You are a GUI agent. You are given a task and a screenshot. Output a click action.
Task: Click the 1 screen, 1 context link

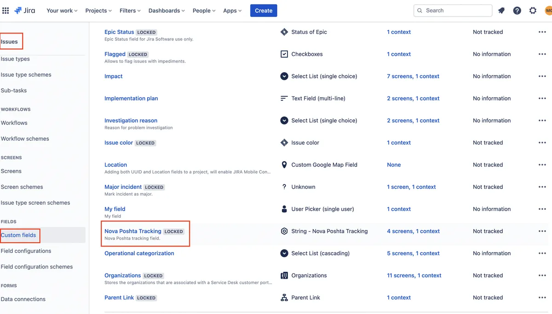[x=411, y=187]
